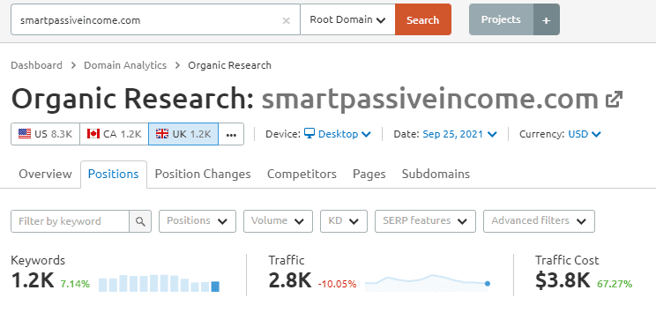The image size is (656, 320).
Task: Click the Filter by keyword field
Action: pos(70,221)
